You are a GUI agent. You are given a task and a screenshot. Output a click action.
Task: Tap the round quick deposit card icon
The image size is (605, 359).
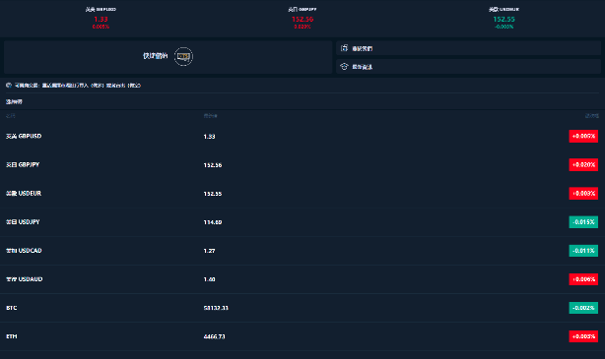(183, 57)
